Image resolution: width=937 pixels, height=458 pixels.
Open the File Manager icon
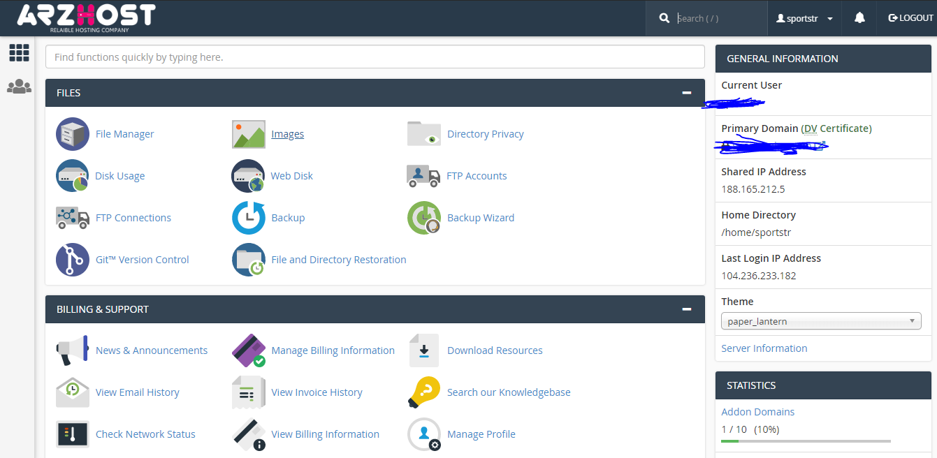73,134
